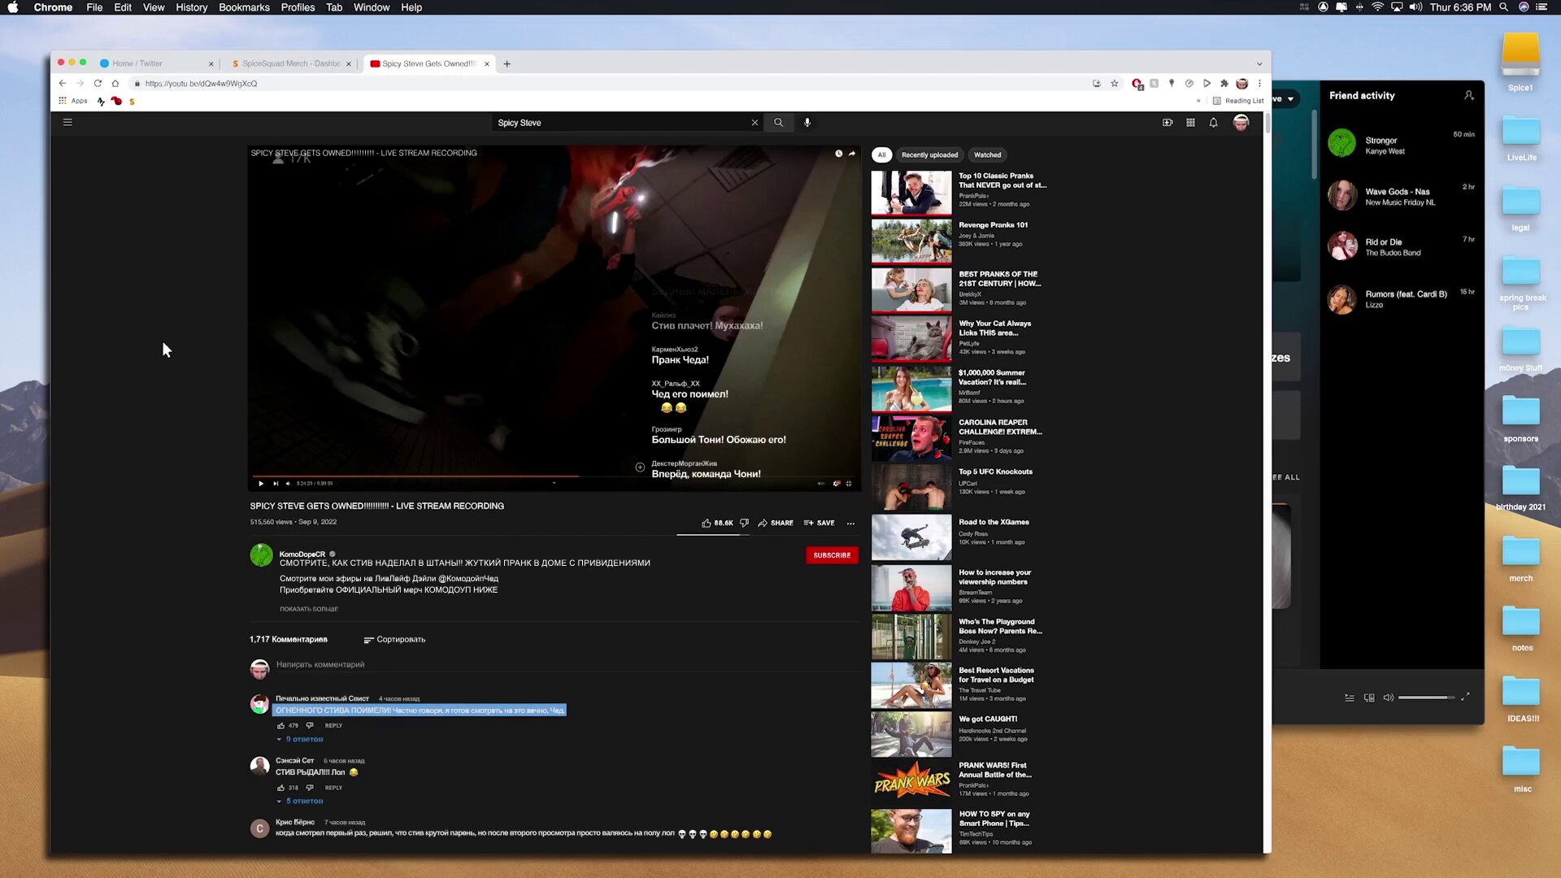This screenshot has width=1561, height=878.
Task: Open the SHARE option
Action: click(x=776, y=524)
